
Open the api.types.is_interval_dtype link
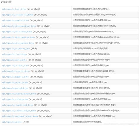point(16,71)
